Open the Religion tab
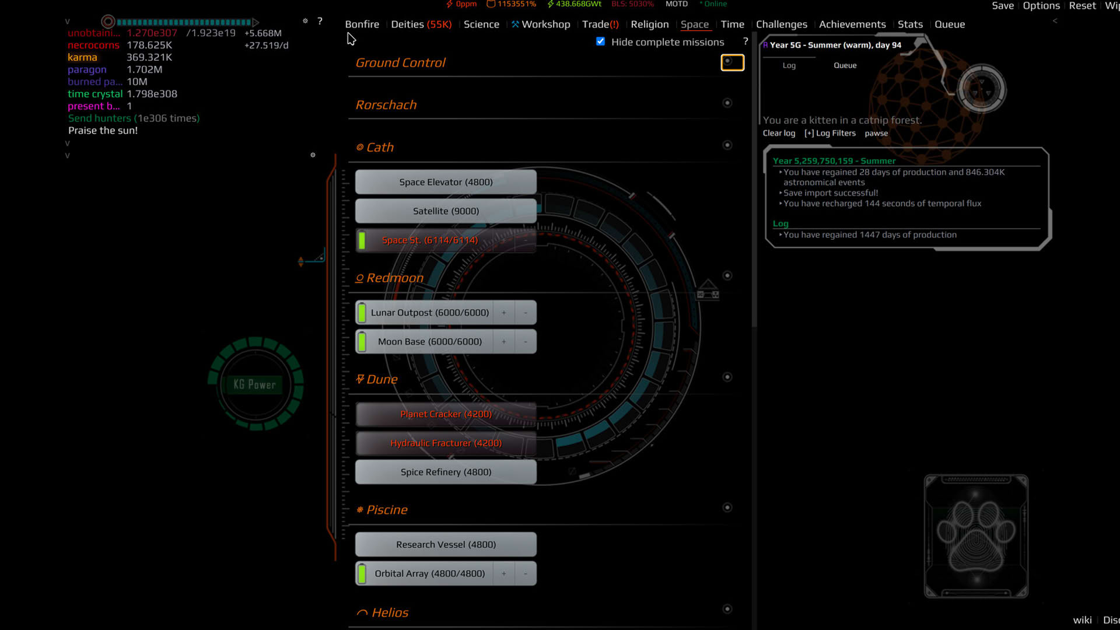The height and width of the screenshot is (630, 1120). (x=649, y=24)
